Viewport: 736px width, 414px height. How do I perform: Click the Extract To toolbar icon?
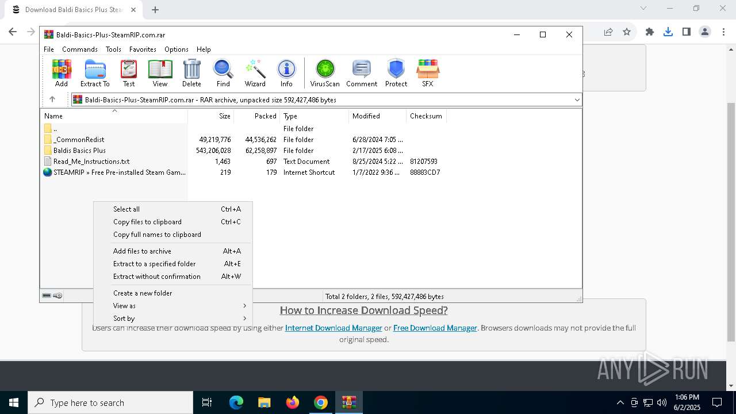(x=95, y=73)
